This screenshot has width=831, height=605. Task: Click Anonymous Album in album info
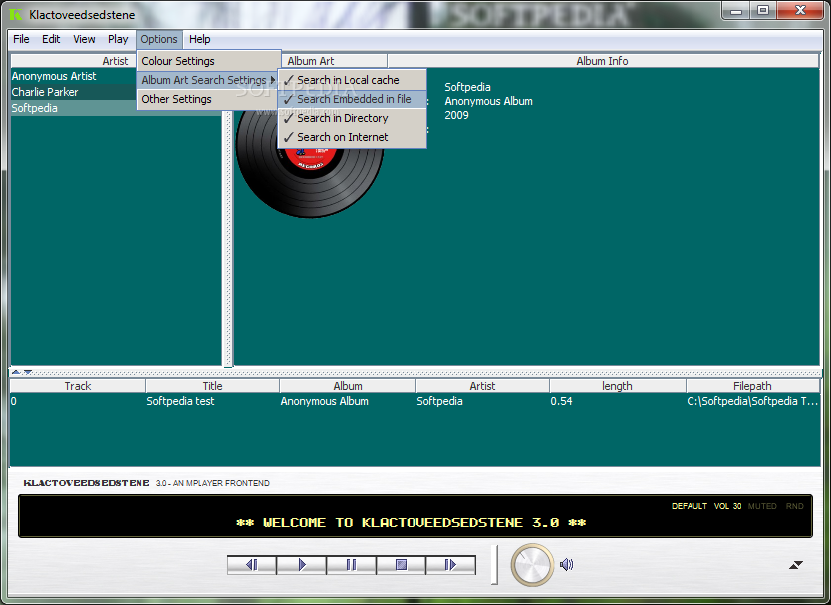[x=488, y=101]
